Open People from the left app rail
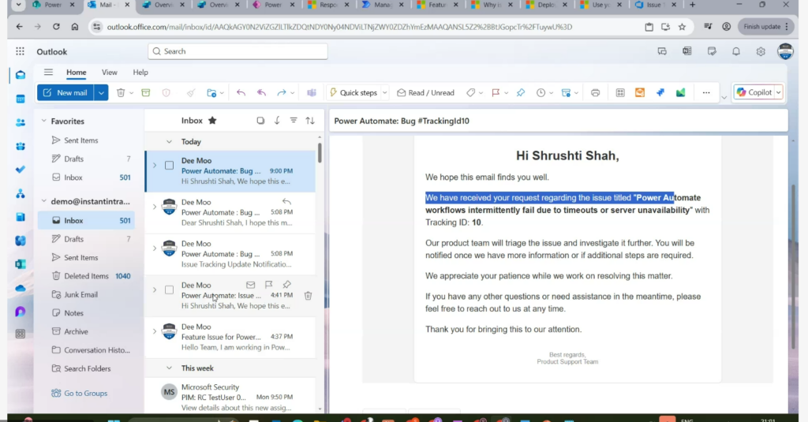 20,122
